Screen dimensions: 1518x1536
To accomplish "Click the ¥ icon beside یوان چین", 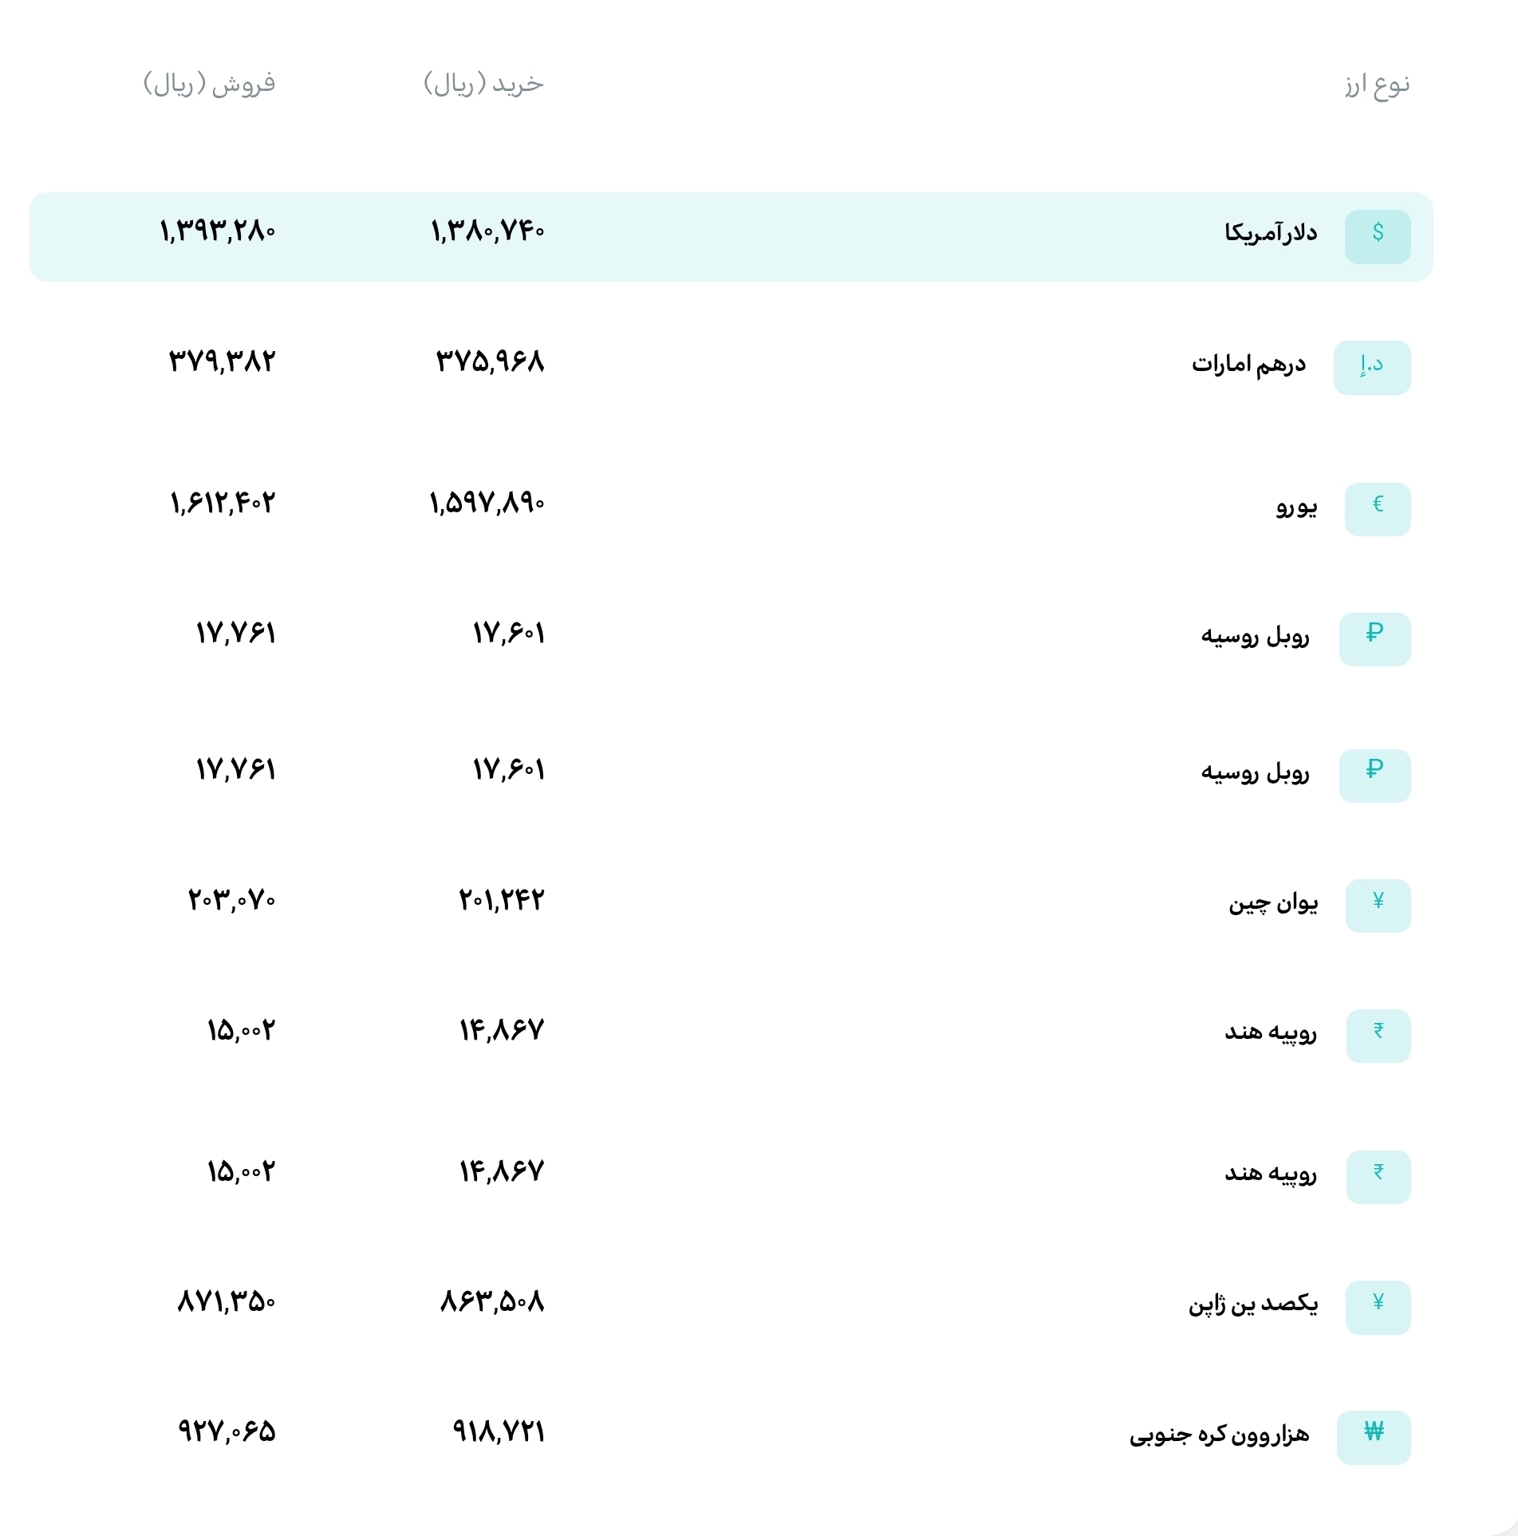I will pyautogui.click(x=1378, y=906).
